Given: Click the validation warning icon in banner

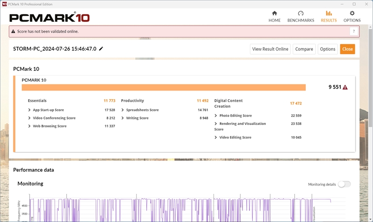Looking at the screenshot, I should tap(13, 31).
